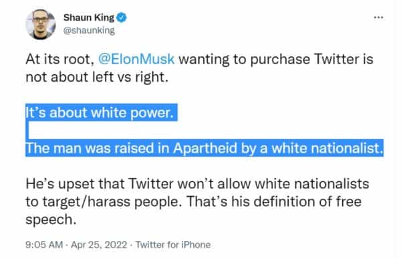Click the line "not about left vs right."
The width and height of the screenshot is (401, 259).
[x=97, y=77]
